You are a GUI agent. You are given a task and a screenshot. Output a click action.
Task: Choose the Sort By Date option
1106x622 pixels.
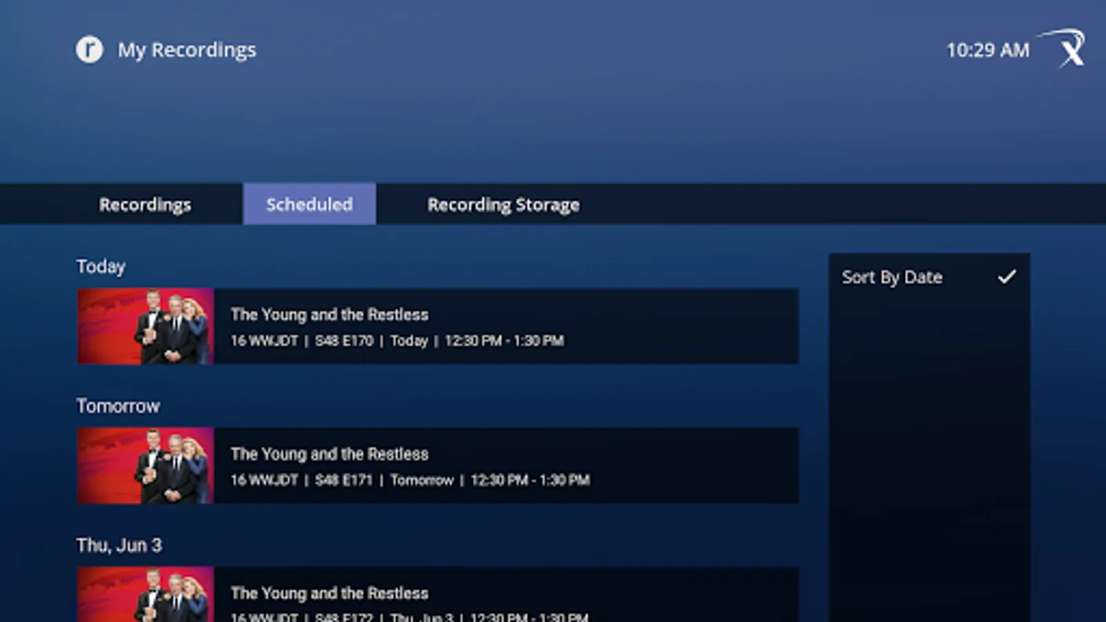coord(929,277)
